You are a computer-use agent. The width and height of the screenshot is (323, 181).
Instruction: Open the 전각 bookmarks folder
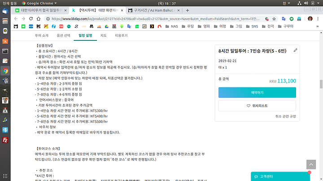click(x=268, y=26)
